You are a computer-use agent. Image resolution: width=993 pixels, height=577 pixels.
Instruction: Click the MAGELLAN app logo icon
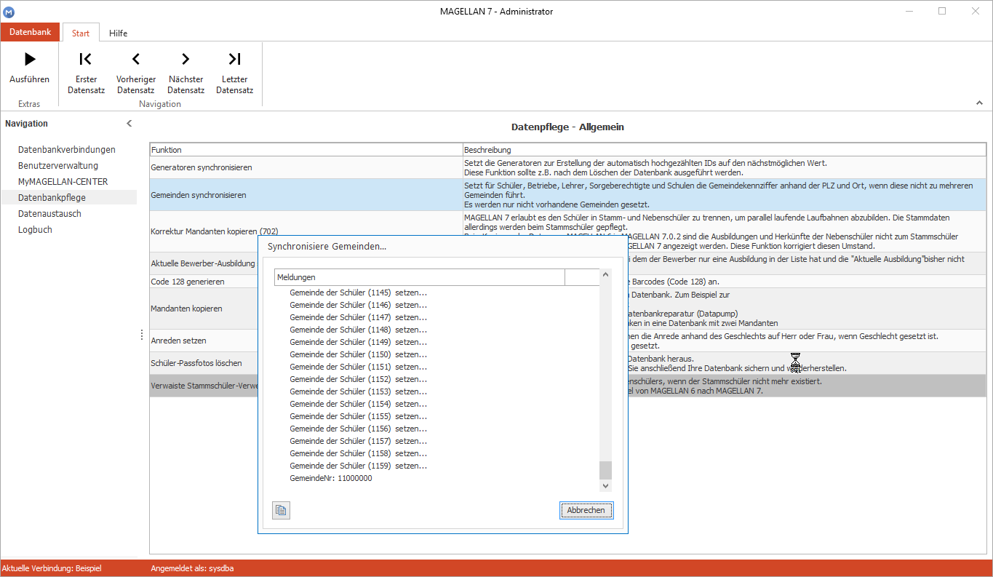9,12
